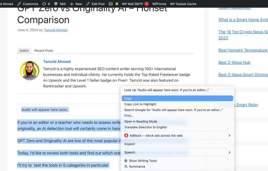This screenshot has height=171, width=268.
Task: Follow the Best Z-Wave Hub link
Action: coord(234,62)
